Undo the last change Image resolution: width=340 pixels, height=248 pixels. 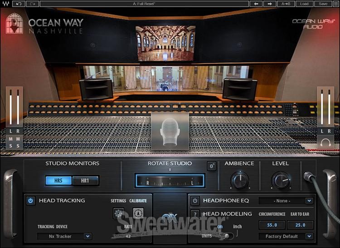19,4
